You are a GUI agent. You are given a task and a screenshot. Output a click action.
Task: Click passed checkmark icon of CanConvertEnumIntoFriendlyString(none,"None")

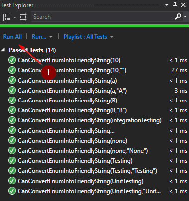click(12, 151)
